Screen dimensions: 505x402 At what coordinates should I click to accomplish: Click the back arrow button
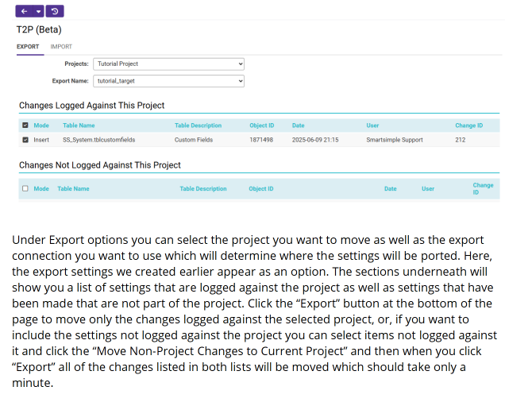pyautogui.click(x=24, y=11)
